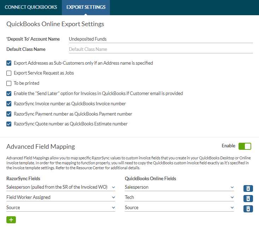259x230 pixels.
Task: Uncheck RazorSync Quote number as Estimate number
Action: 9,124
